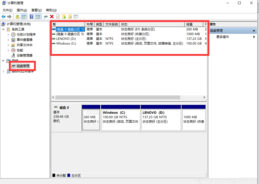Click the horizontal scrollbar right arrow

tap(204, 98)
